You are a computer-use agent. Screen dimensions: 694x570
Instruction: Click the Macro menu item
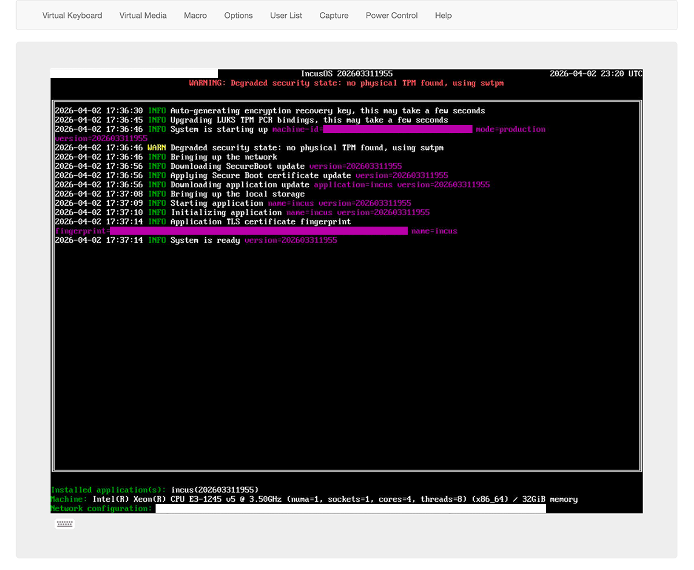195,16
